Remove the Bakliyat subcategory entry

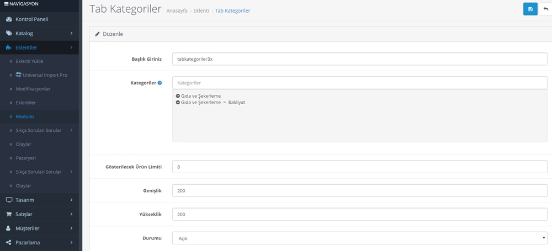click(178, 102)
